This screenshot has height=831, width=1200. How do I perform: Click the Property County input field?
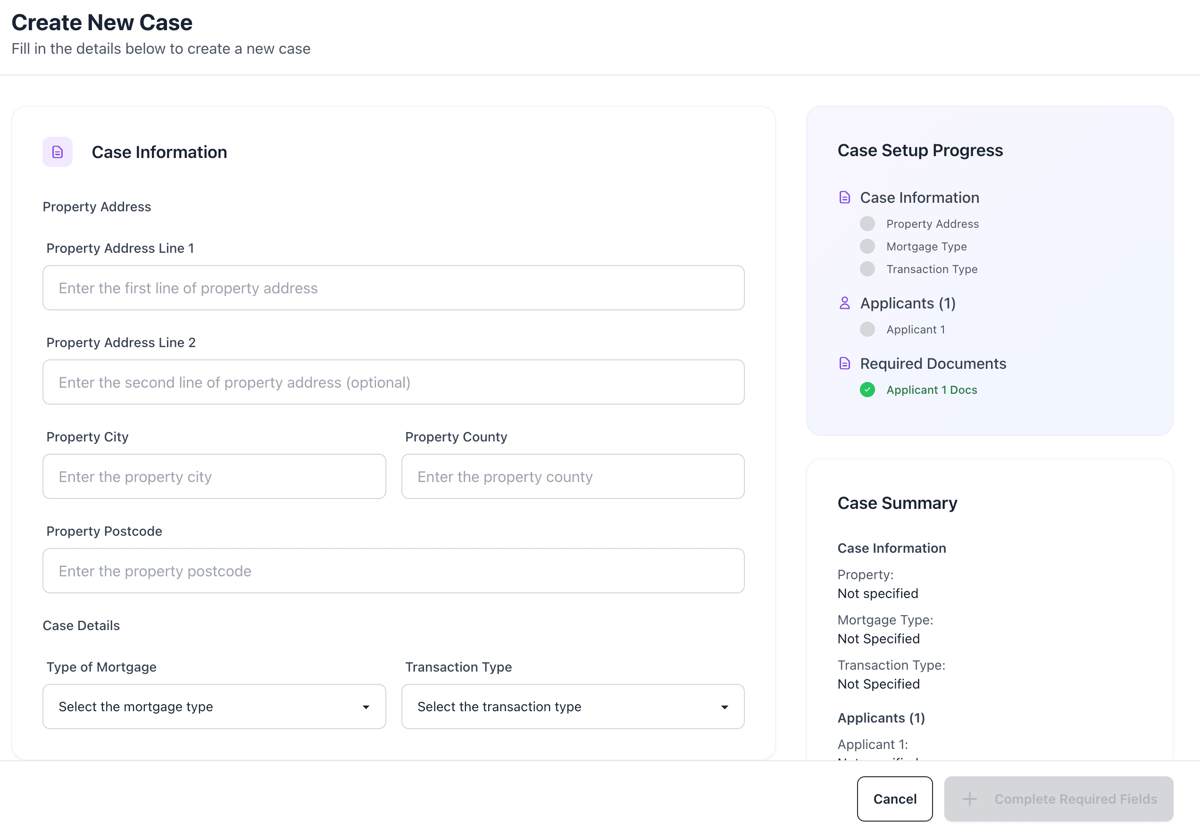pyautogui.click(x=572, y=476)
